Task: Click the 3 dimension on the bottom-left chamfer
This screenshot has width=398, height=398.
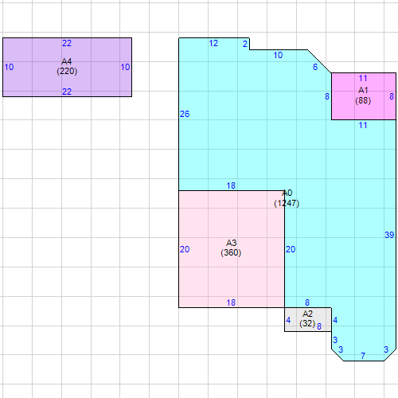Action: (341, 349)
